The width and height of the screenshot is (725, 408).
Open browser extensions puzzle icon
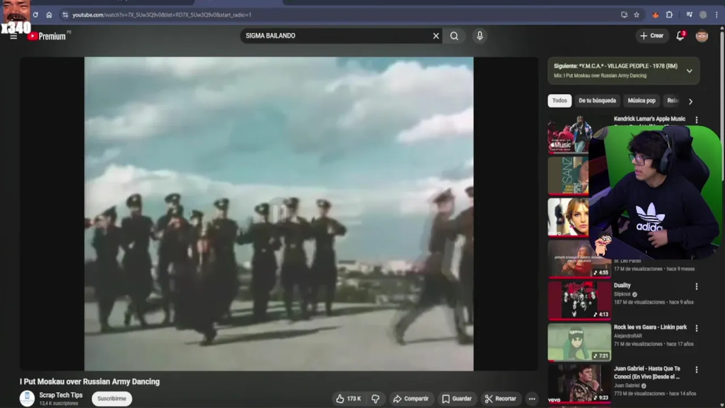pyautogui.click(x=669, y=15)
